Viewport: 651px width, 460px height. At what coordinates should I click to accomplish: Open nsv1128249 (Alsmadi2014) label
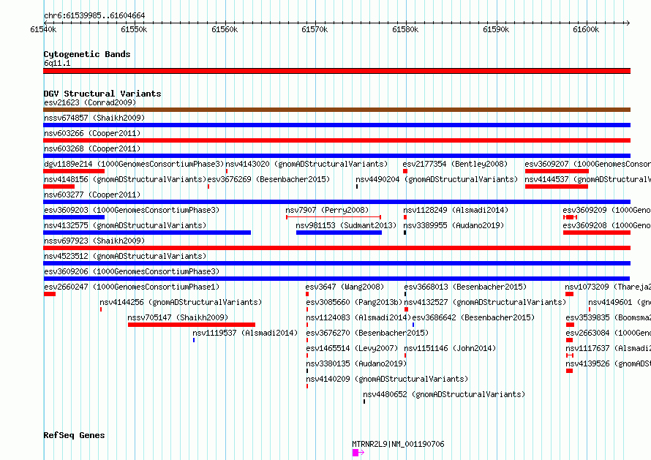click(456, 210)
